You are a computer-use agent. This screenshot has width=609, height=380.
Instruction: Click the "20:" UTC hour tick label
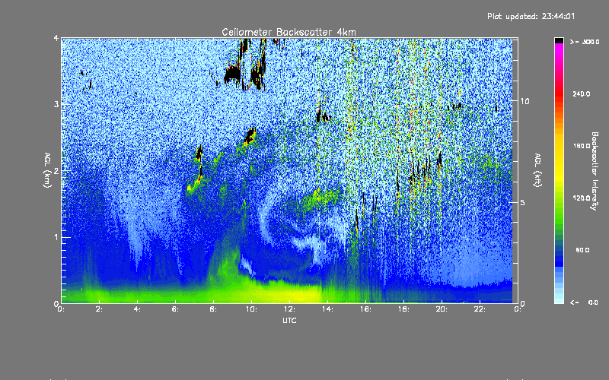coord(442,309)
